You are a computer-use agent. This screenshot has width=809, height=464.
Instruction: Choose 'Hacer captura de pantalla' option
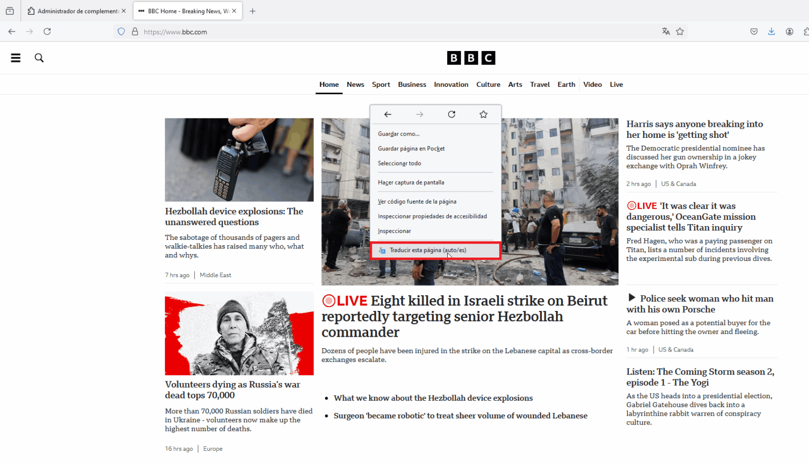[411, 183]
